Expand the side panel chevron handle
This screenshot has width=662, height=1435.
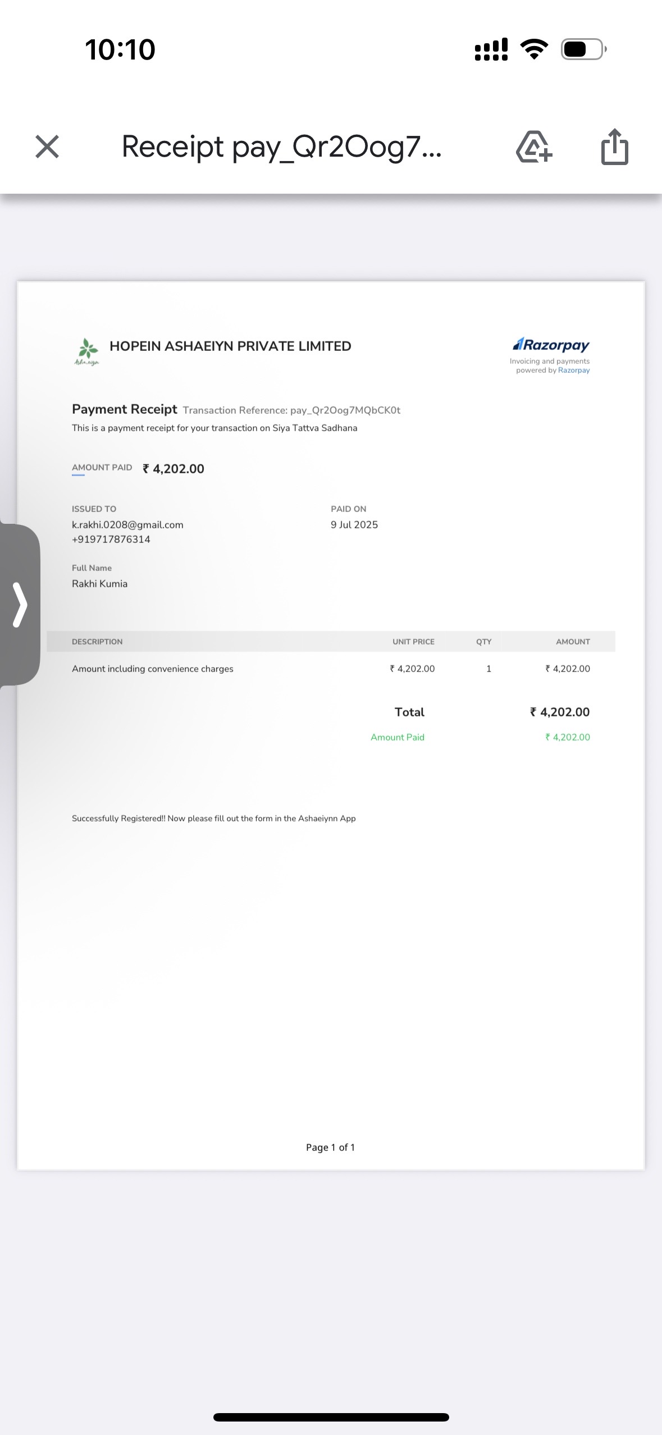[x=20, y=605]
